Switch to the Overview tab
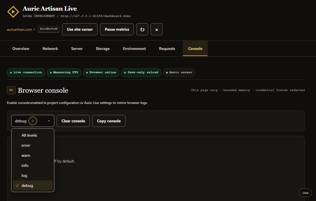The image size is (316, 201). click(21, 49)
